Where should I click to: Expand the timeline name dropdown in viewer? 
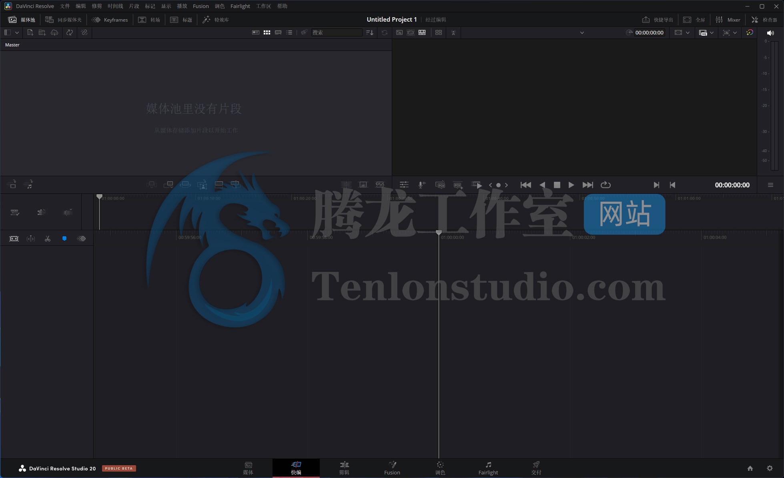[582, 33]
